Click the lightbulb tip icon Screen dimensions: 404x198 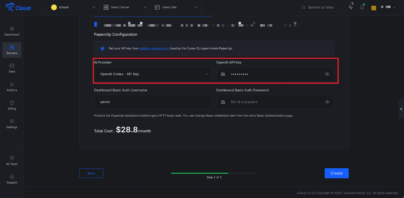[102, 48]
